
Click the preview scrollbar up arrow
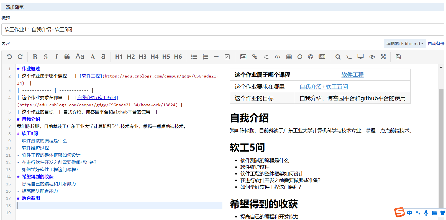(x=441, y=67)
